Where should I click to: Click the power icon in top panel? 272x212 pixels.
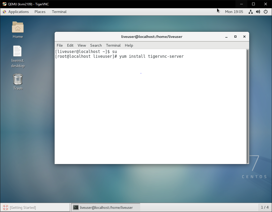pyautogui.click(x=266, y=12)
